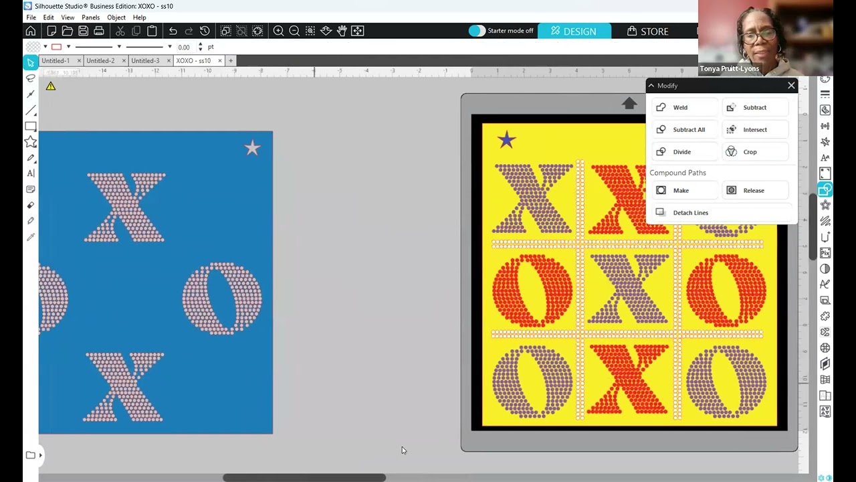Image resolution: width=856 pixels, height=482 pixels.
Task: Open the Object menu
Action: pos(116,17)
